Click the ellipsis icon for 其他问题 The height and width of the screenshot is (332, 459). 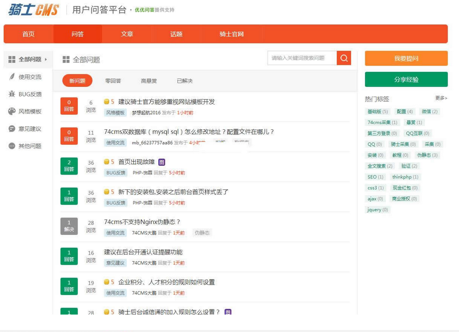[x=12, y=146]
